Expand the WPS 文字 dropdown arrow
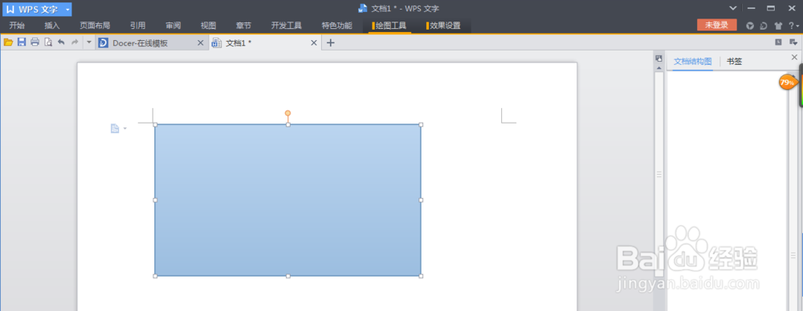The image size is (803, 311). 67,9
